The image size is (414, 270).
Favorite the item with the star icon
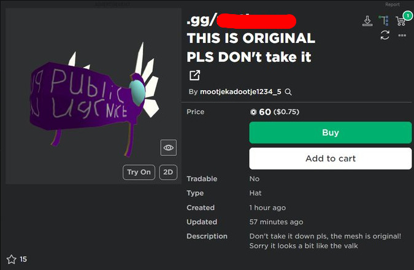(12, 259)
